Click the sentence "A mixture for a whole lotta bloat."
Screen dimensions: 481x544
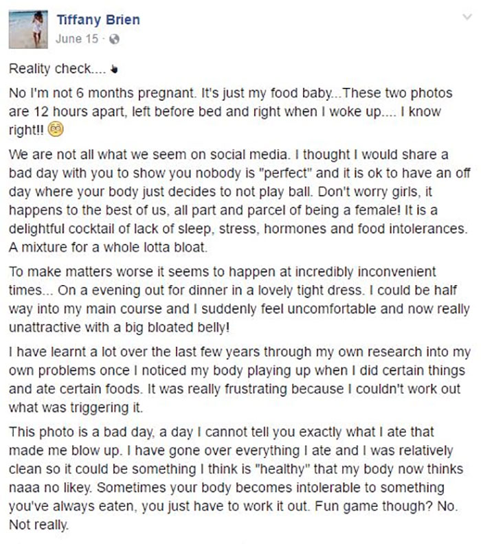click(109, 247)
